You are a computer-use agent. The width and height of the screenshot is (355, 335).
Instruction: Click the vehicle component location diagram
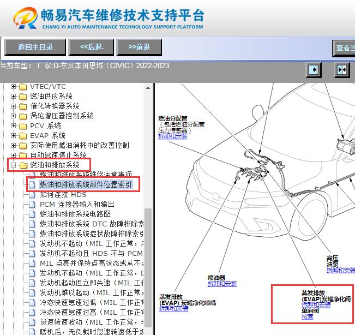pos(255,208)
